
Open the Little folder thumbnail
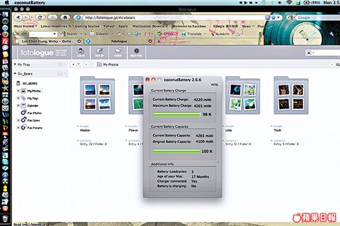[x=243, y=95]
